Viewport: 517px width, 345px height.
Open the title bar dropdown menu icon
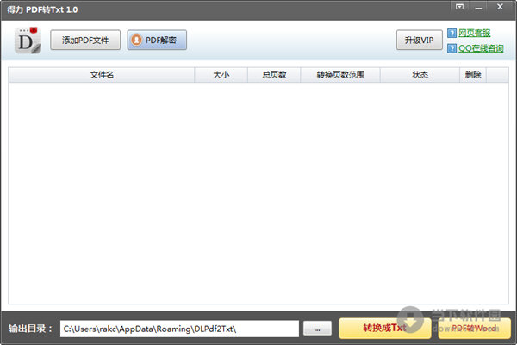[x=459, y=7]
